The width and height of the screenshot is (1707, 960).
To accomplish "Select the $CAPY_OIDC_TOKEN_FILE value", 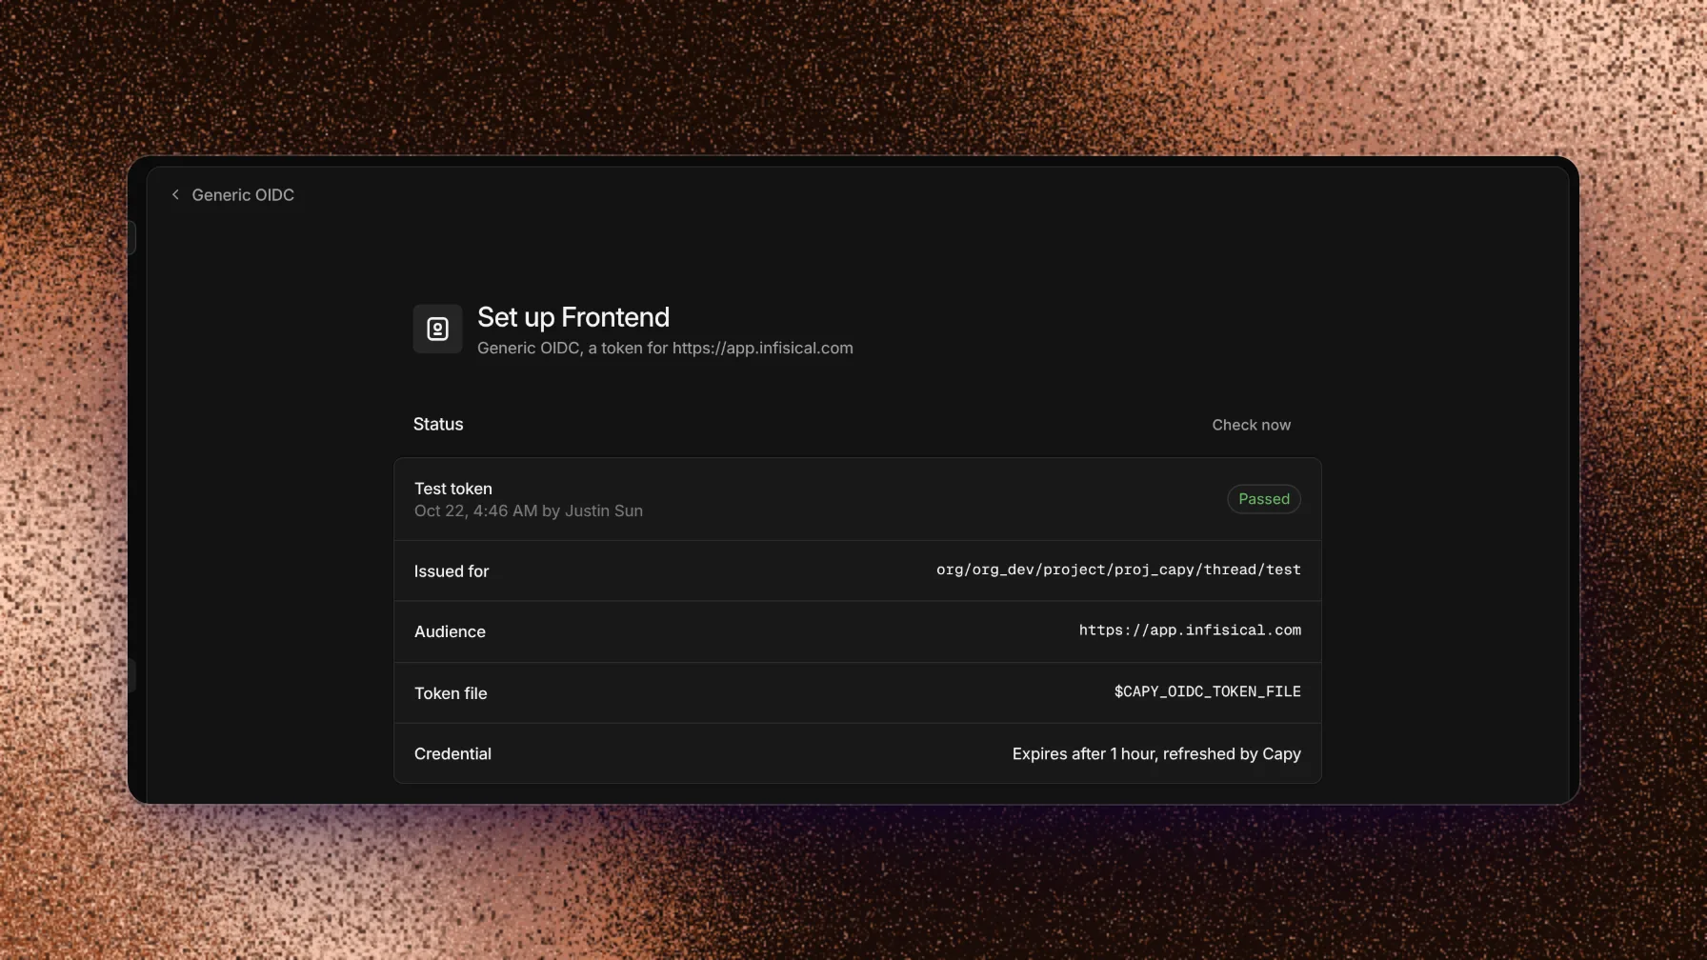I will tap(1208, 691).
